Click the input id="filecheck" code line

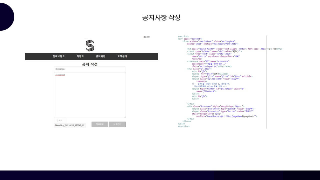coord(218,89)
